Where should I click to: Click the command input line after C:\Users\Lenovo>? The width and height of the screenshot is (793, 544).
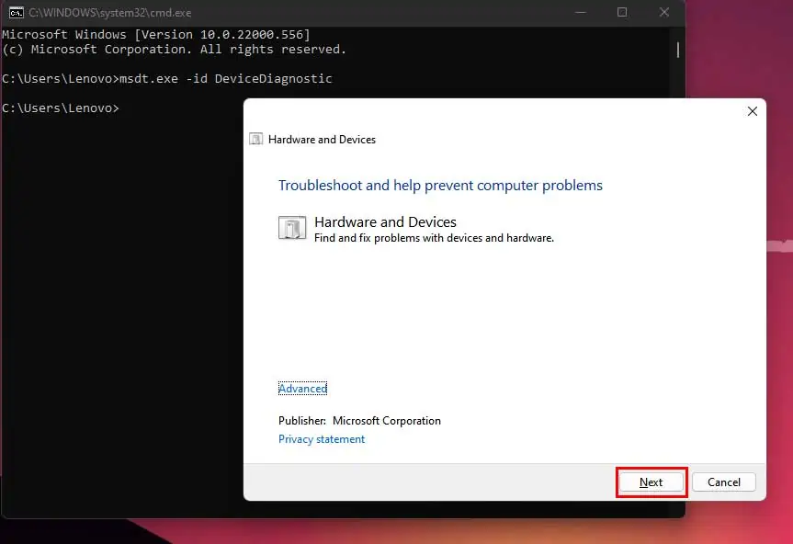138,108
